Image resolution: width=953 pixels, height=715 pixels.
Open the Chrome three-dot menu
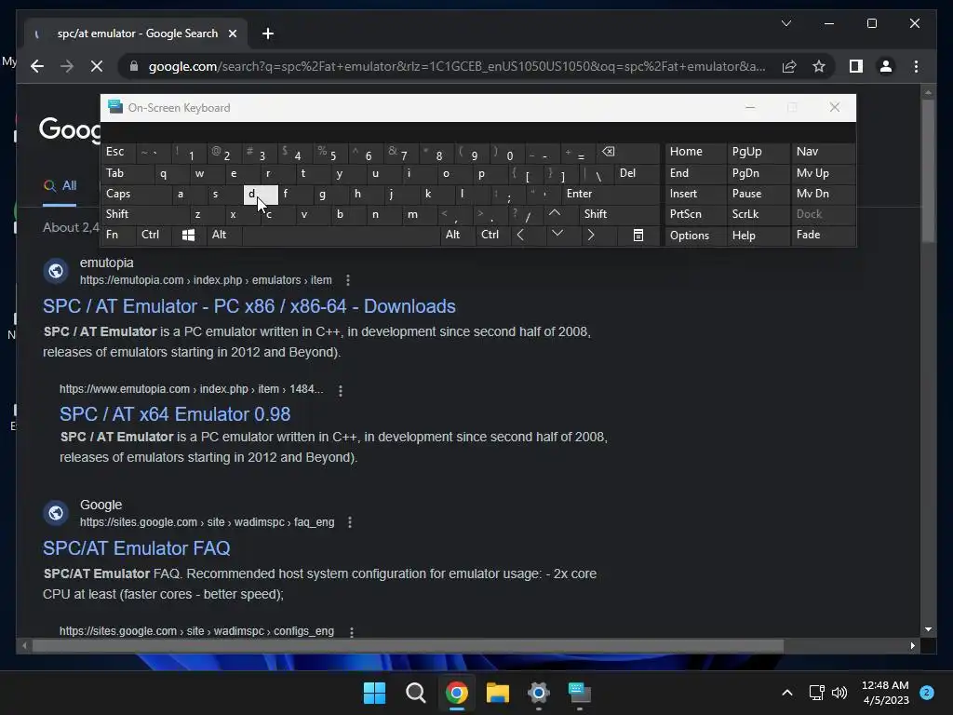coord(916,66)
